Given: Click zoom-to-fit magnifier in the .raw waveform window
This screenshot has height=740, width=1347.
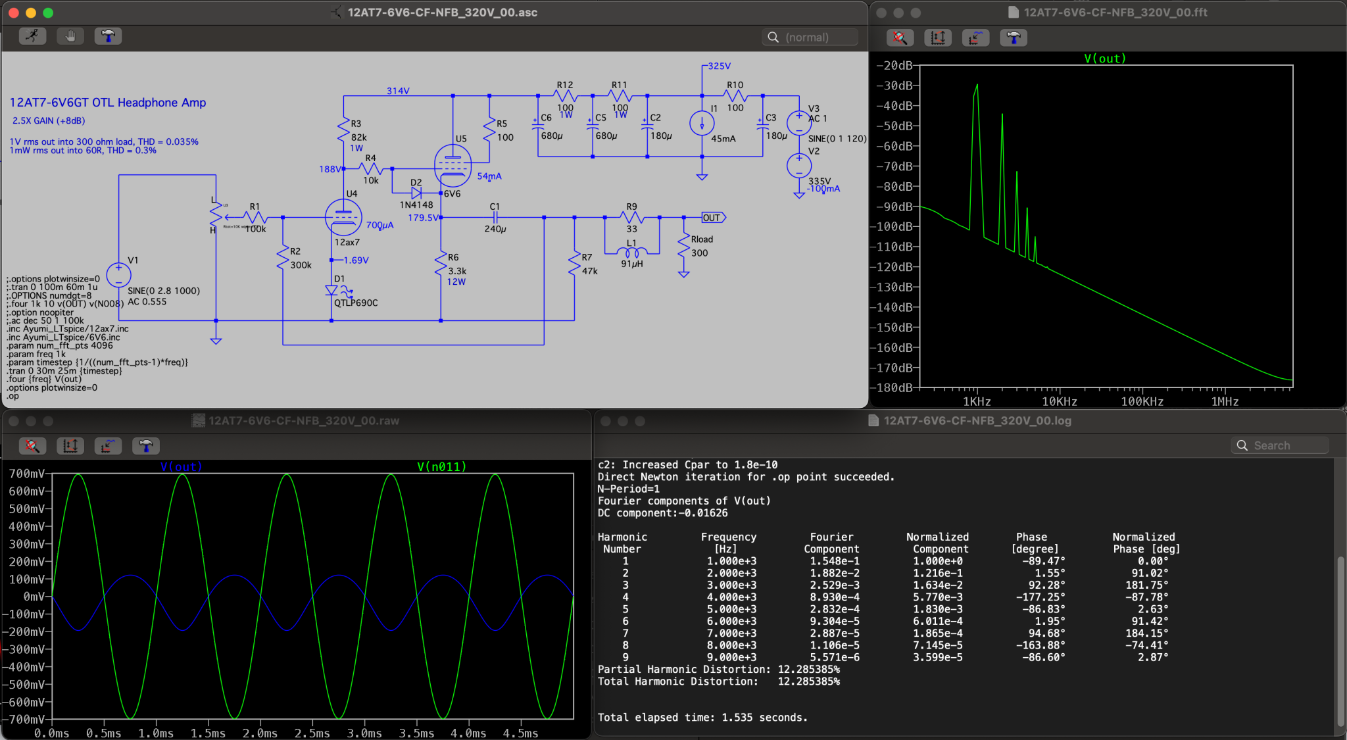Looking at the screenshot, I should pyautogui.click(x=32, y=446).
